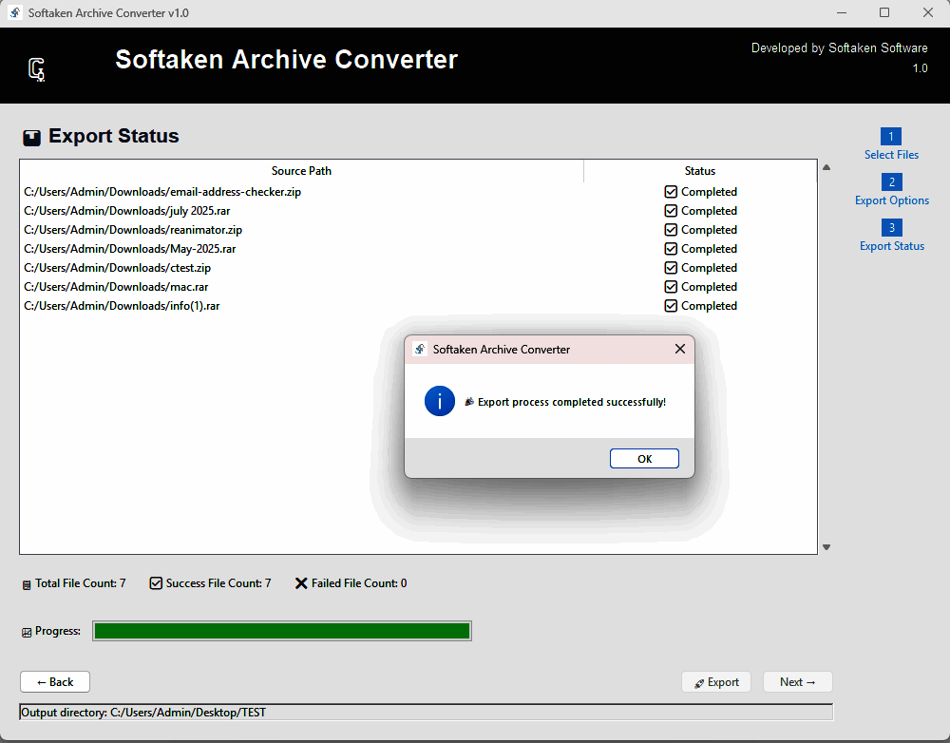Click the Progress label icon
Image resolution: width=950 pixels, height=743 pixels.
27,630
